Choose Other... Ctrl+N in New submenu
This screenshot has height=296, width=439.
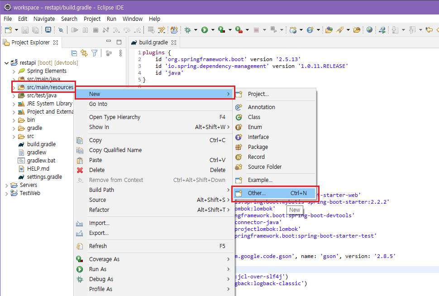275,193
